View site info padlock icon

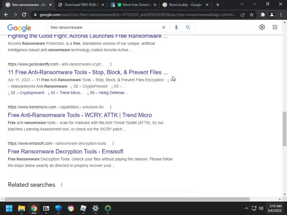point(35,15)
